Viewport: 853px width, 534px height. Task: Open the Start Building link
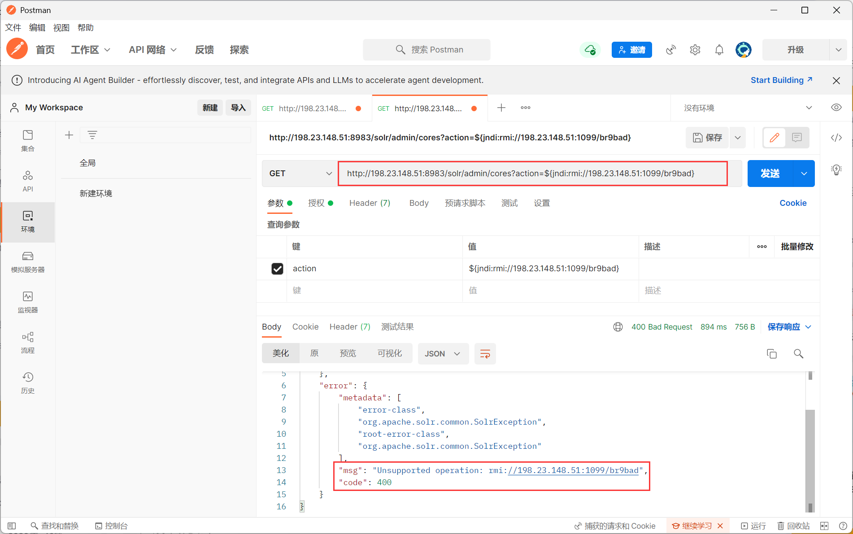[x=781, y=80]
